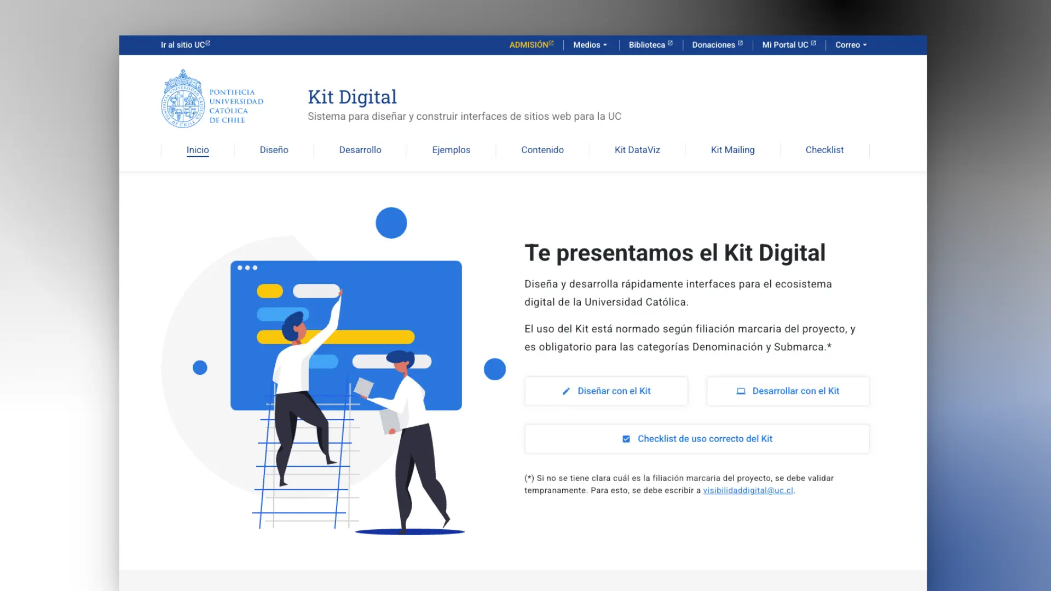Click external-link icon next to Biblioteca
Screen dimensions: 1051x591
click(670, 43)
